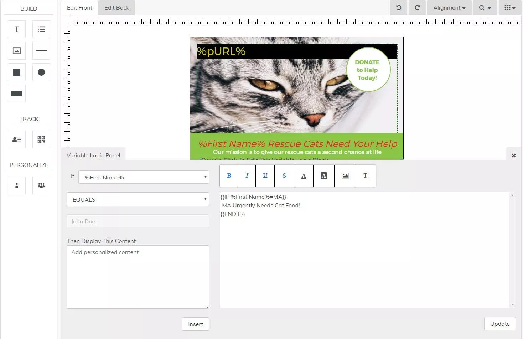
Task: Open the EQUALS condition dropdown
Action: (138, 199)
